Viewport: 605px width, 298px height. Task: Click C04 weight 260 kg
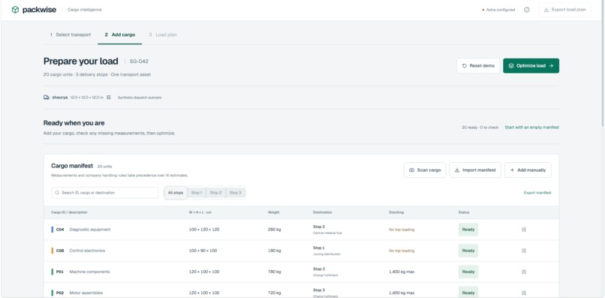(274, 230)
